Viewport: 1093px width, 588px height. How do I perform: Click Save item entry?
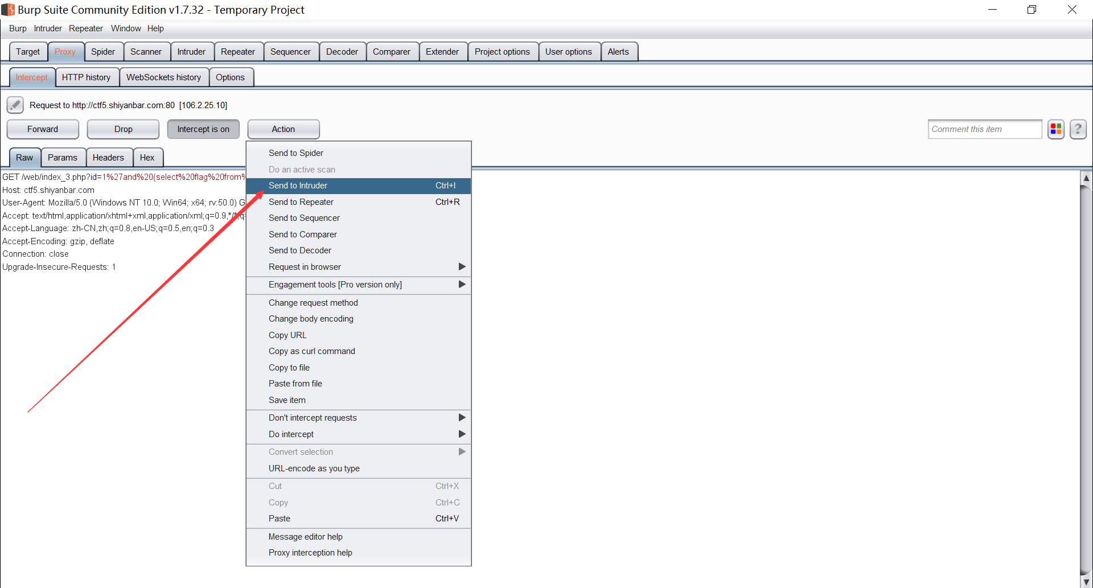pos(359,400)
